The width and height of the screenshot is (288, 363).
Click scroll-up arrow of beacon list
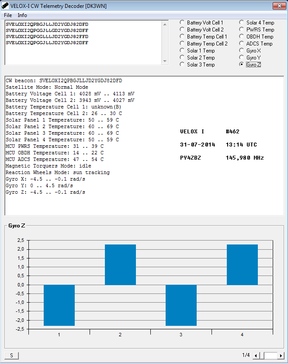[x=165, y=24]
